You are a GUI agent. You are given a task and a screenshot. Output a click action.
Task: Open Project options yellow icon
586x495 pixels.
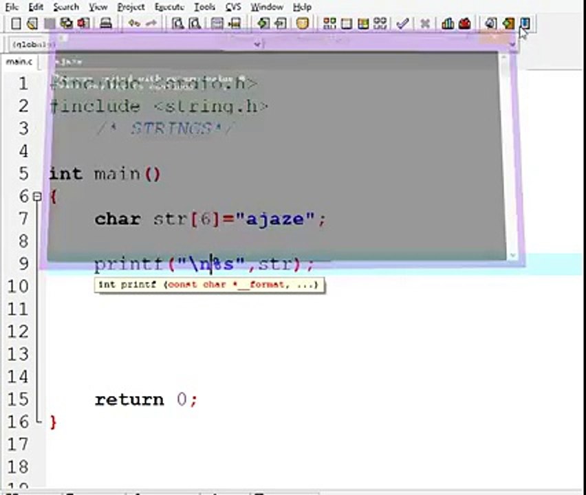click(x=303, y=23)
